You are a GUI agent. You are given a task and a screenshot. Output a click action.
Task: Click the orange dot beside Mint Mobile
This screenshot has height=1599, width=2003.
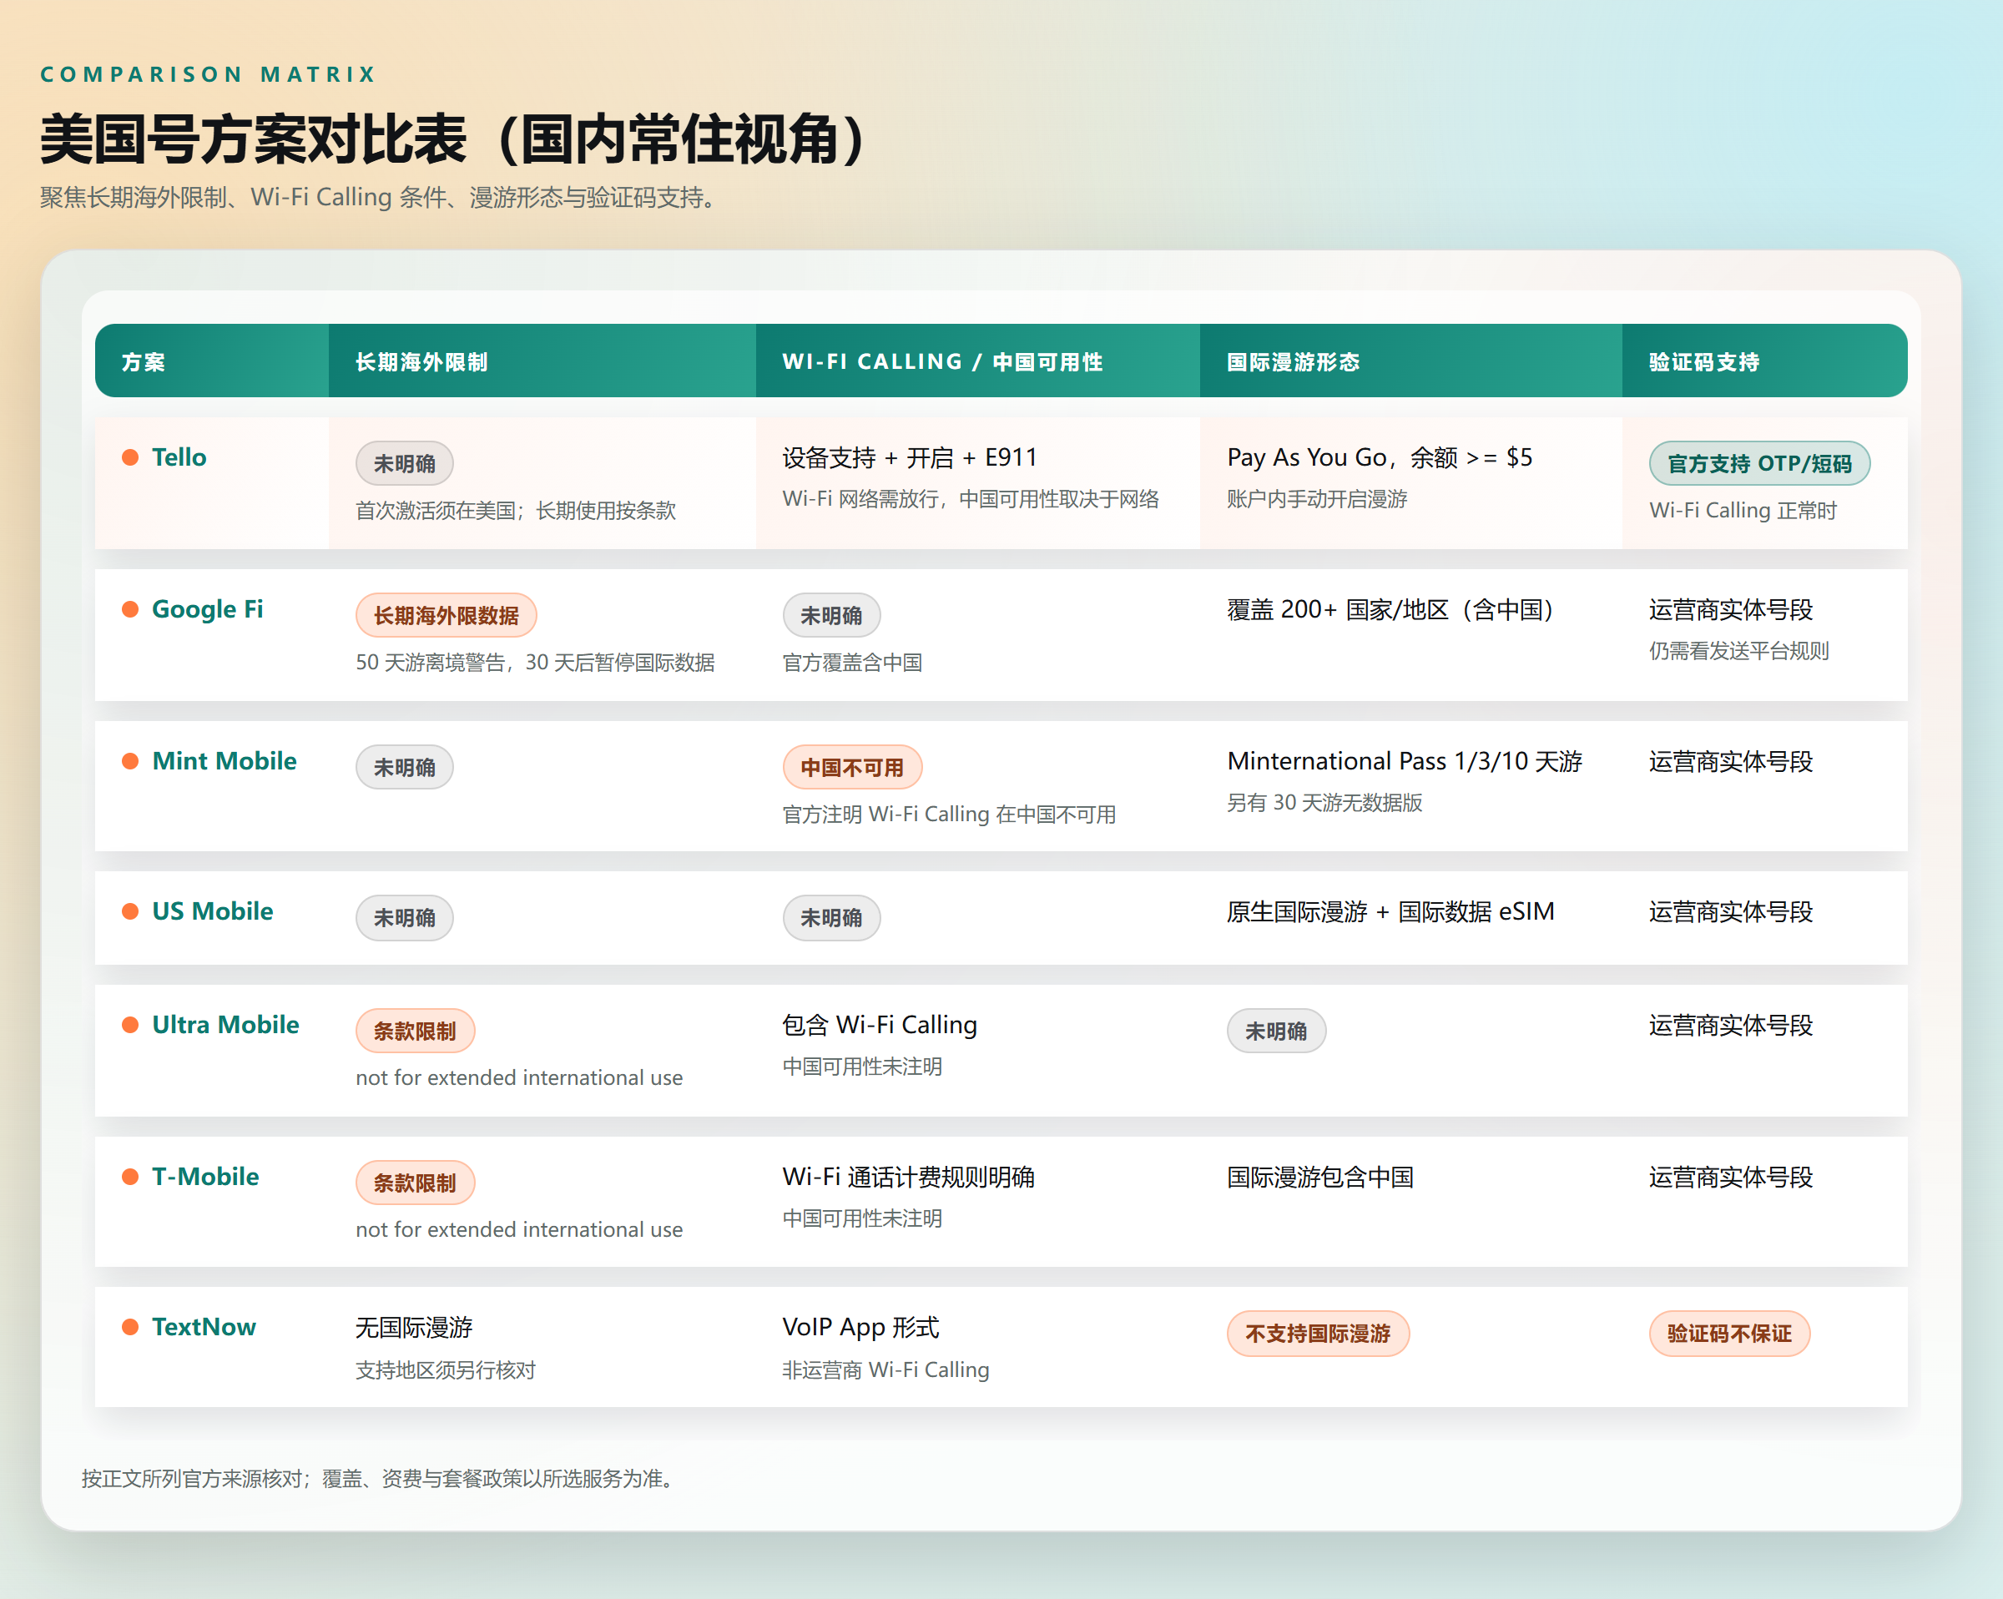click(130, 761)
